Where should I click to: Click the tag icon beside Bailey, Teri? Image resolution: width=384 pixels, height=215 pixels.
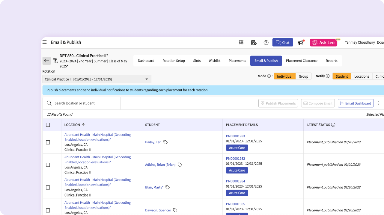[165, 142]
